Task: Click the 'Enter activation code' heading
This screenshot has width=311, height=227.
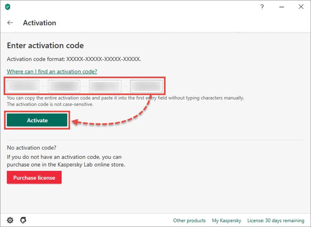Action: [45, 45]
